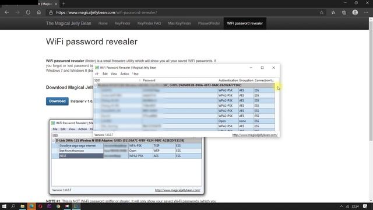This screenshot has width=373, height=210.
Task: Switch to Edge browser in taskbar
Action: coord(31,206)
